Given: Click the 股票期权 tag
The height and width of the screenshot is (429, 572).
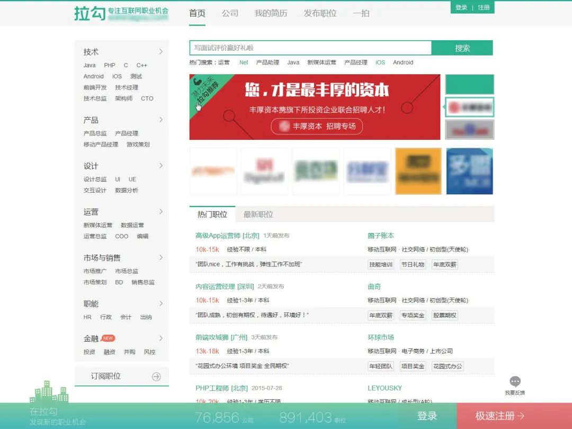Looking at the screenshot, I should pyautogui.click(x=444, y=316).
